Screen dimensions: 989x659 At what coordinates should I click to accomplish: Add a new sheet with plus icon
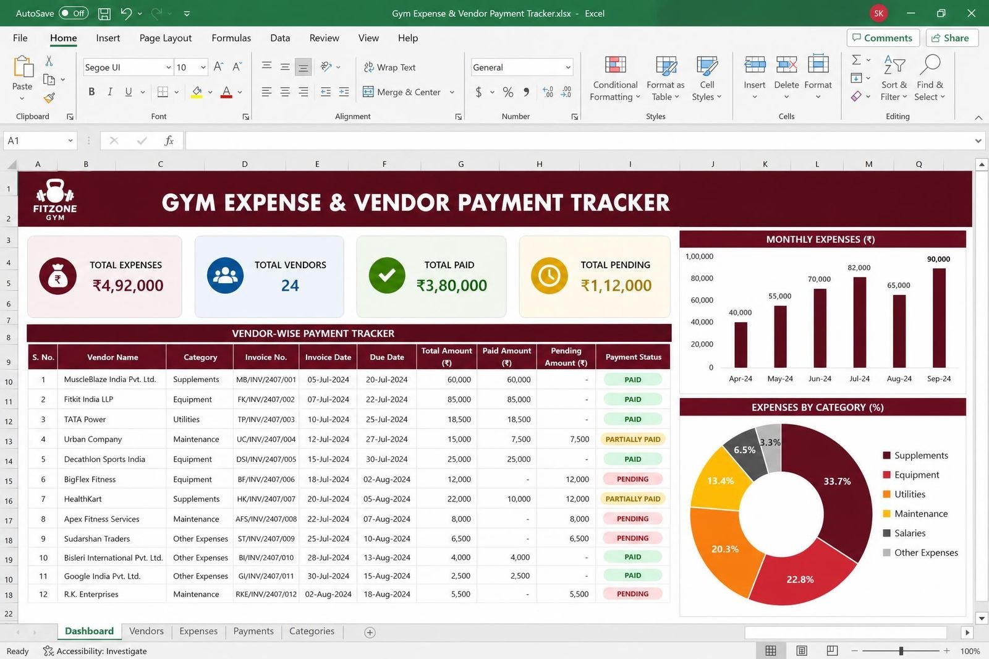[x=370, y=632]
